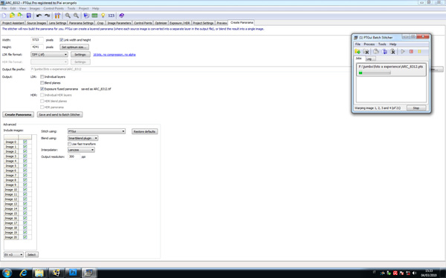Screen dimensions: 446x278
Task: Click the Save project floppy disk icon
Action: tap(28, 16)
